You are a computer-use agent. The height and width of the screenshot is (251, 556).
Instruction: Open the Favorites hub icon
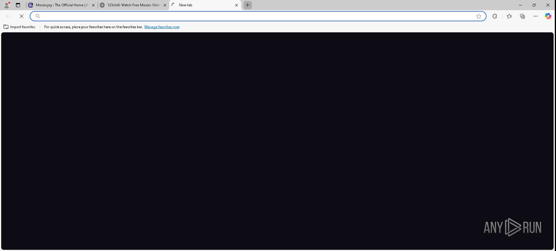(509, 16)
